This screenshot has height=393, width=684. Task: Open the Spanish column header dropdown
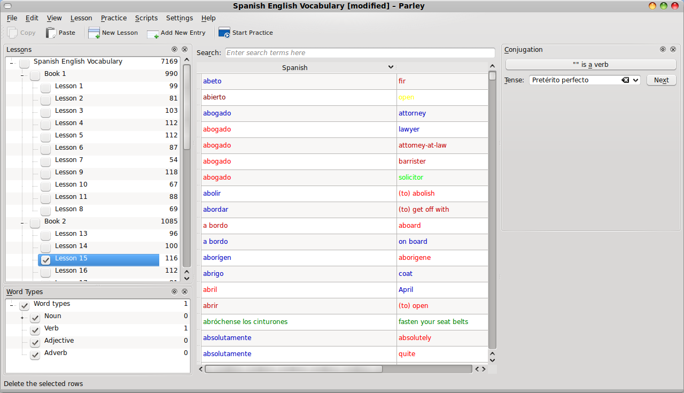pos(391,67)
